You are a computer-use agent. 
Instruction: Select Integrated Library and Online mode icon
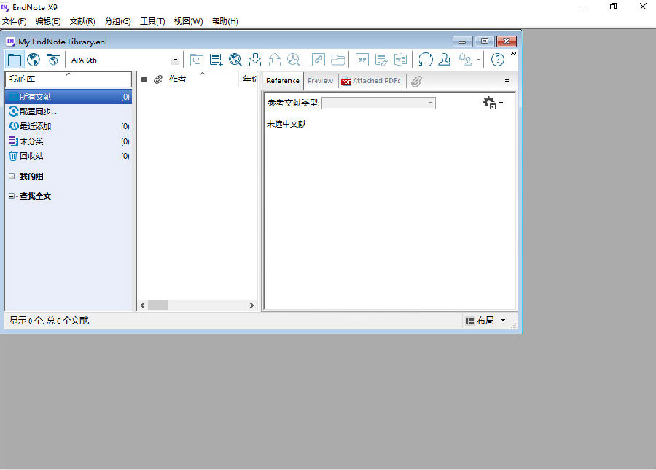[52, 60]
